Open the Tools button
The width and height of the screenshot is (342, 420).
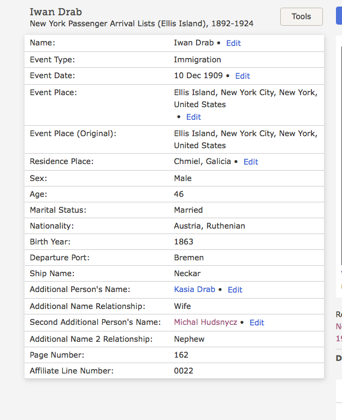pos(301,16)
